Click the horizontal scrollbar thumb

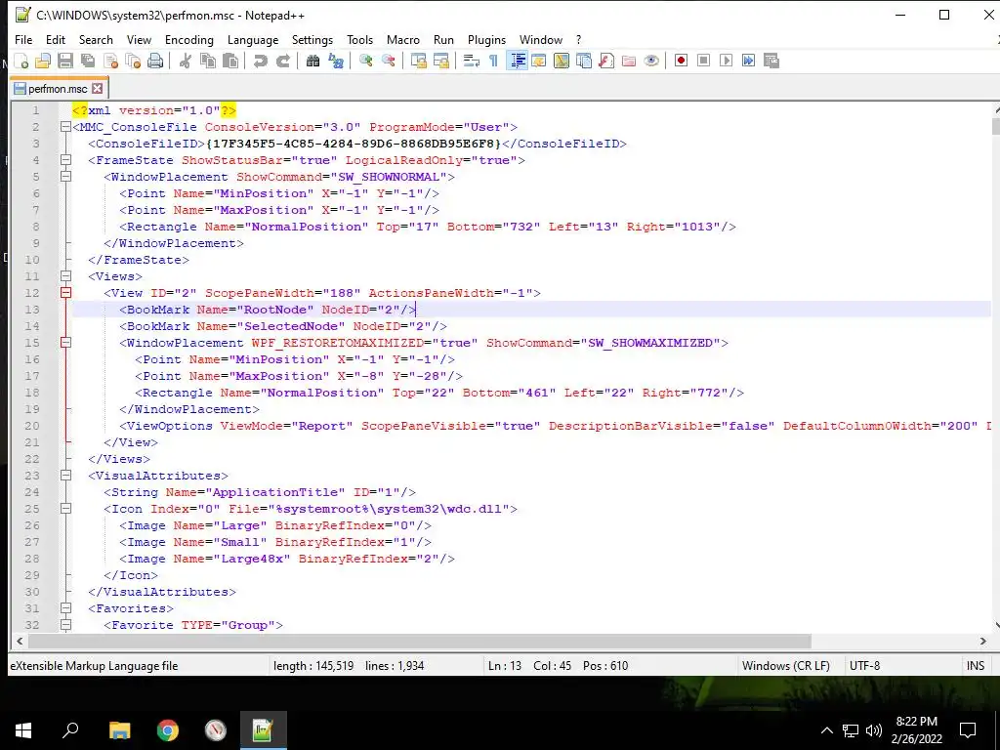(420, 641)
